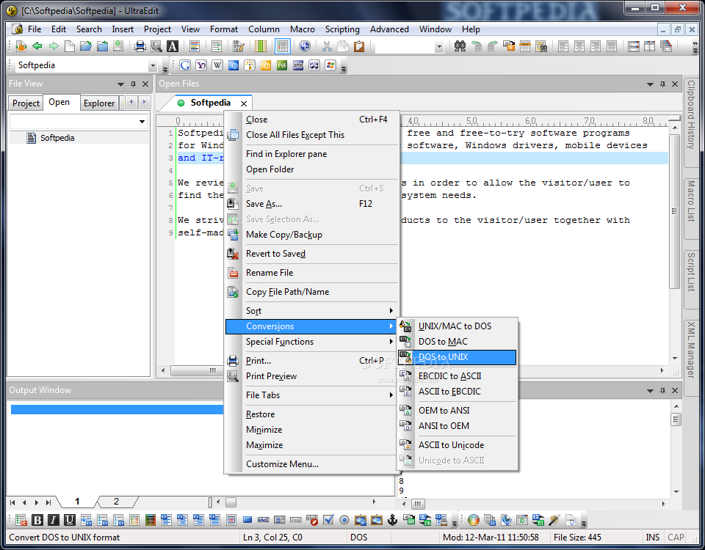The height and width of the screenshot is (550, 705).
Task: Click the Yahoo Y! search icon
Action: point(201,65)
